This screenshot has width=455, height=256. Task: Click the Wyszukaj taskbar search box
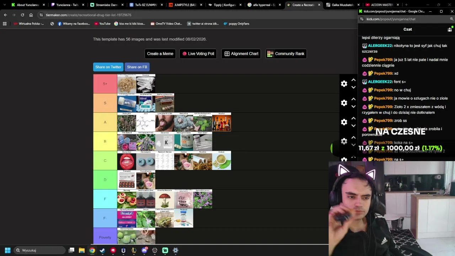39,250
